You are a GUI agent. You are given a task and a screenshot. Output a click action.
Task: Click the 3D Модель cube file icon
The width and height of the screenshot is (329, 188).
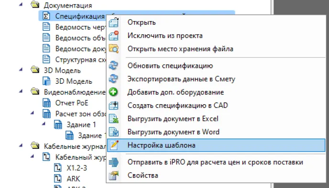pos(46,81)
